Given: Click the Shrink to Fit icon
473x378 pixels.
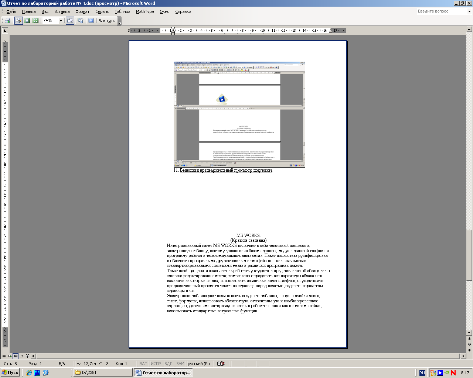Looking at the screenshot, I should pyautogui.click(x=80, y=21).
